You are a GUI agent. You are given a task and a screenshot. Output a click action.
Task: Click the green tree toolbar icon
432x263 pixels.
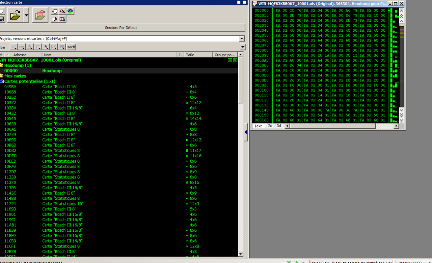coord(70,11)
